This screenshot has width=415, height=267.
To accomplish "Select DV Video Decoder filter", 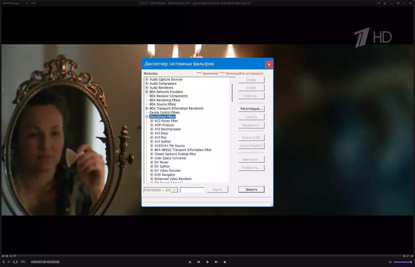I will tap(168, 171).
